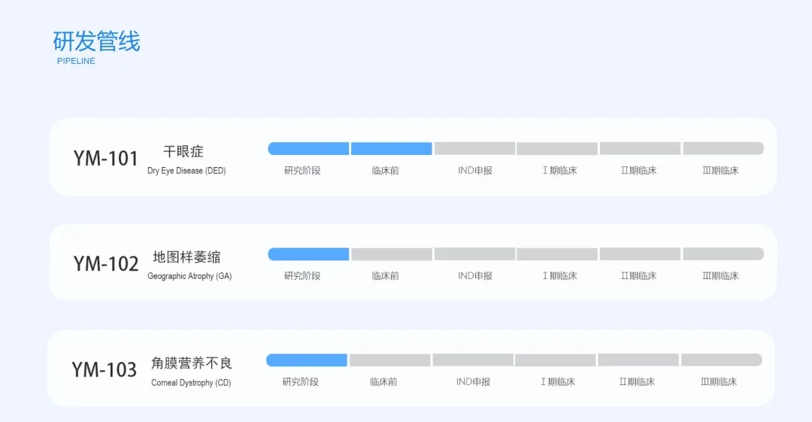Click YM-101 研究阶段 blue progress segment
This screenshot has height=422, width=812.
click(308, 149)
